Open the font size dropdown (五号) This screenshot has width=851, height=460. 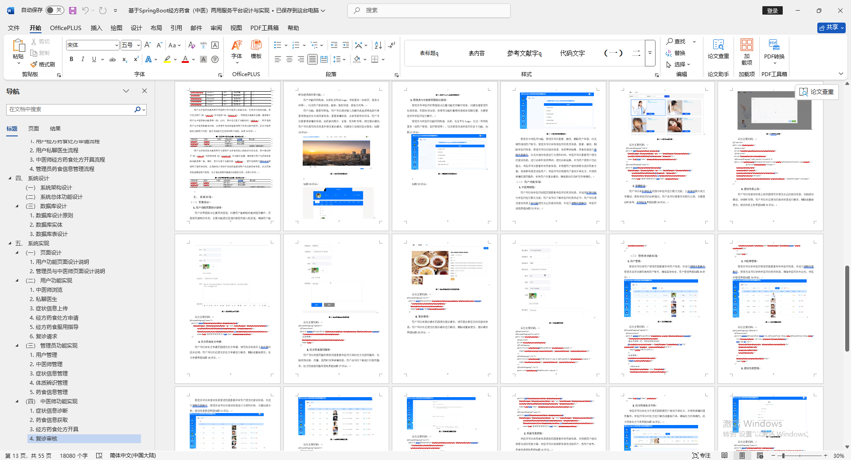pos(138,45)
